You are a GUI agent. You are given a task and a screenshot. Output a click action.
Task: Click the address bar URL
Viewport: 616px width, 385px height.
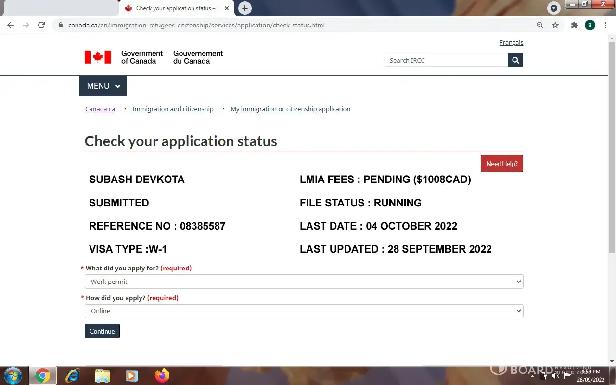coord(196,25)
